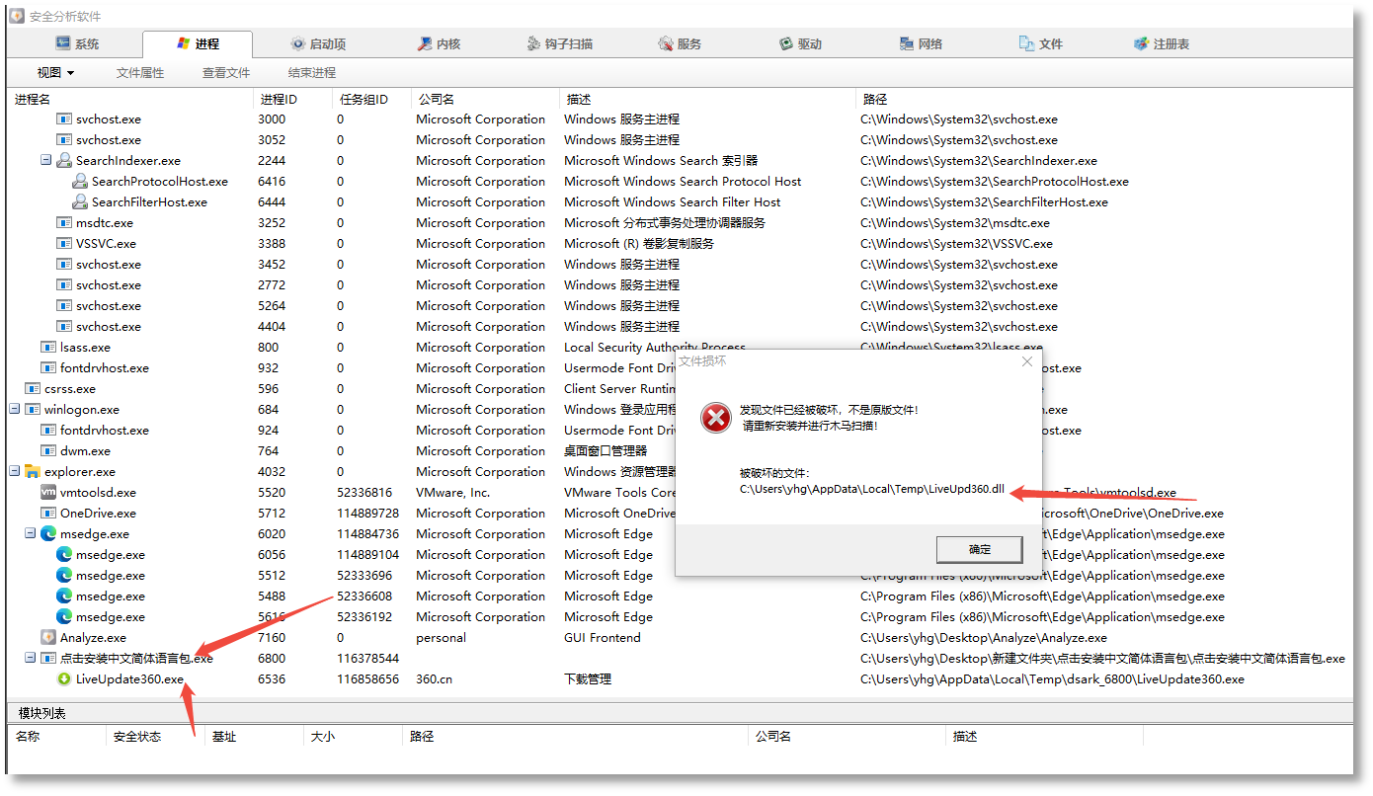1373x796 pixels.
Task: Select the winlogon.exe process icon
Action: click(x=33, y=409)
